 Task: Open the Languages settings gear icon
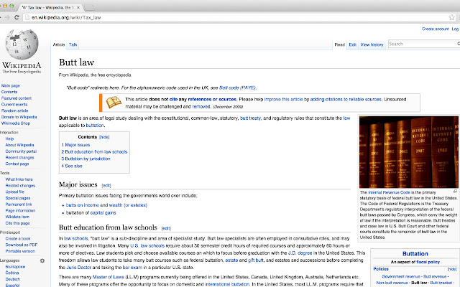[42, 260]
